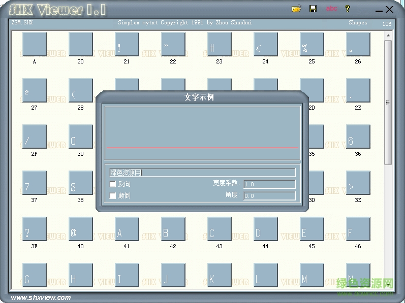This screenshot has height=303, width=405.
Task: Click the 文字示例 dialog title
Action: (x=199, y=97)
